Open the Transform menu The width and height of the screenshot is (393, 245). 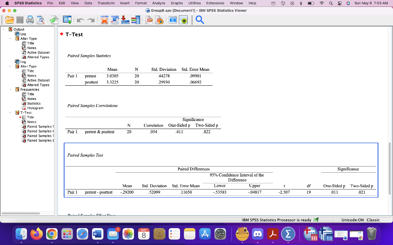pos(106,3)
